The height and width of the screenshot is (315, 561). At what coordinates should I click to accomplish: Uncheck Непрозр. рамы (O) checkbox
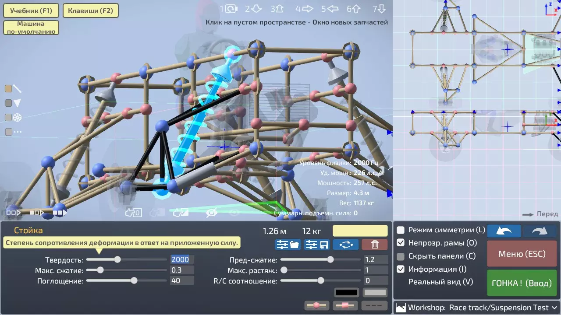click(401, 243)
